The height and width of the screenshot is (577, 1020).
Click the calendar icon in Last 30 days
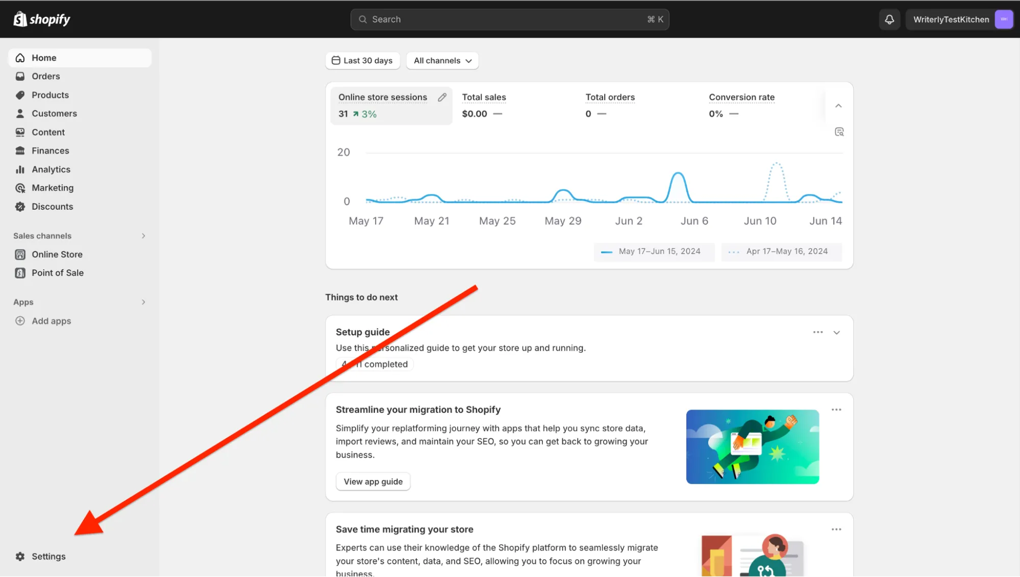336,60
